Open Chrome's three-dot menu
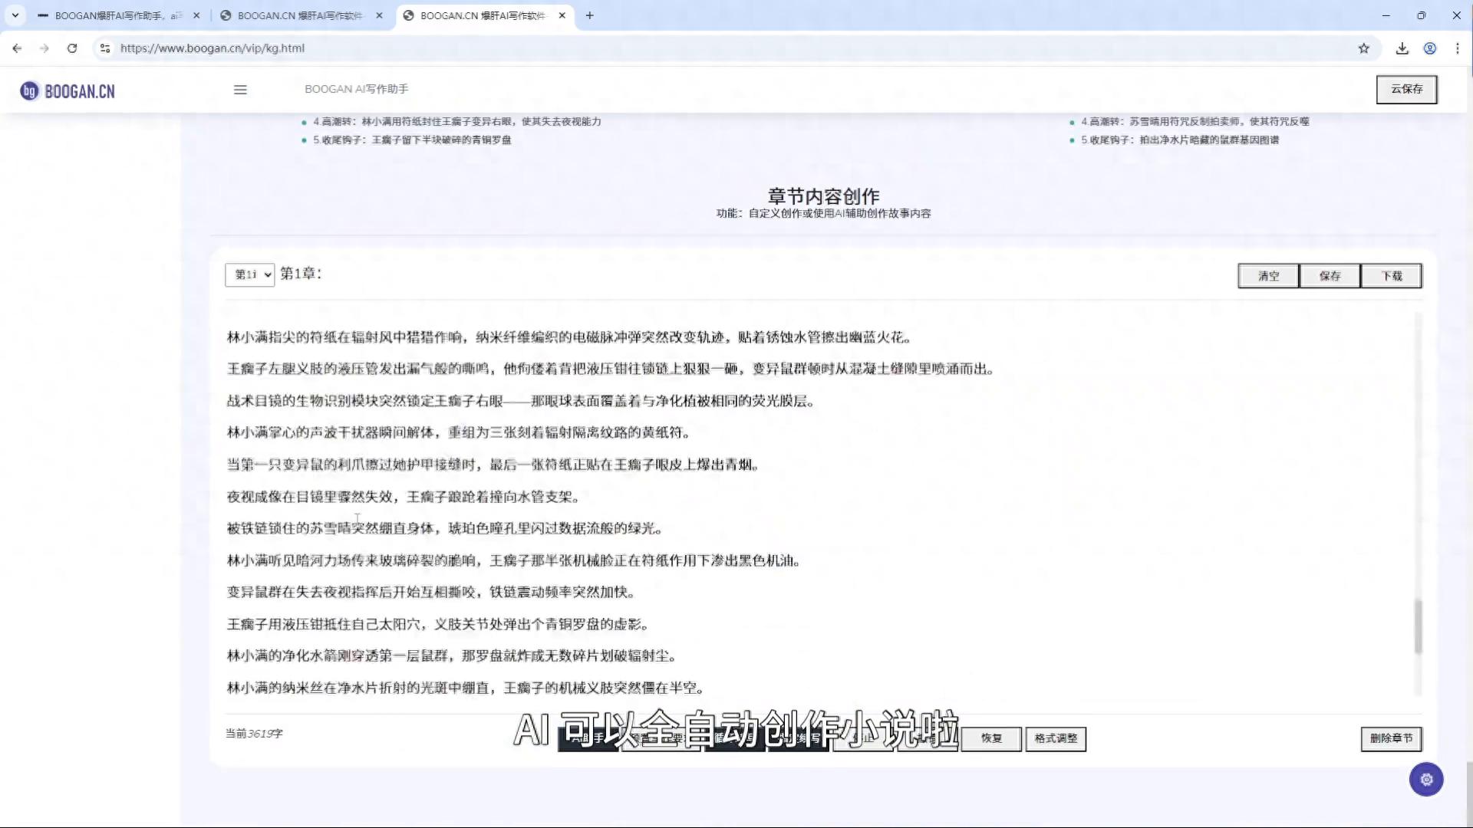Viewport: 1473px width, 828px height. coord(1458,48)
